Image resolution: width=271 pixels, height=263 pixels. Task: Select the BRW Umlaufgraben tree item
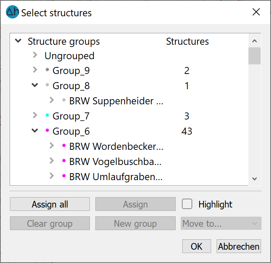(116, 177)
